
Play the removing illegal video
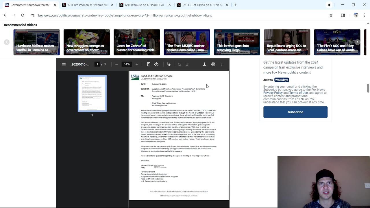[x=237, y=42]
